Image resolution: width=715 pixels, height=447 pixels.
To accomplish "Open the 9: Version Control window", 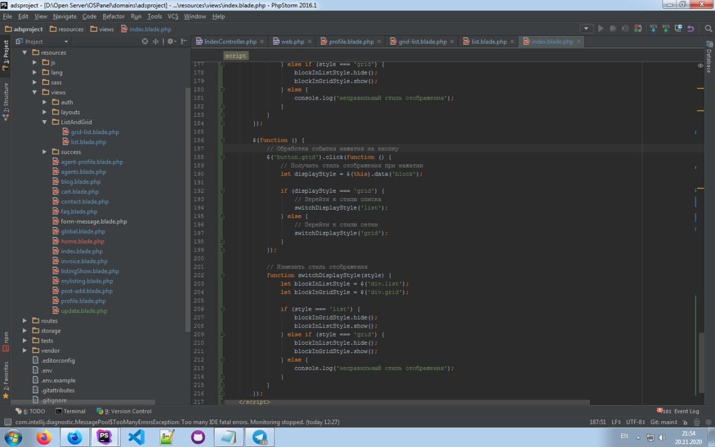I will (124, 411).
